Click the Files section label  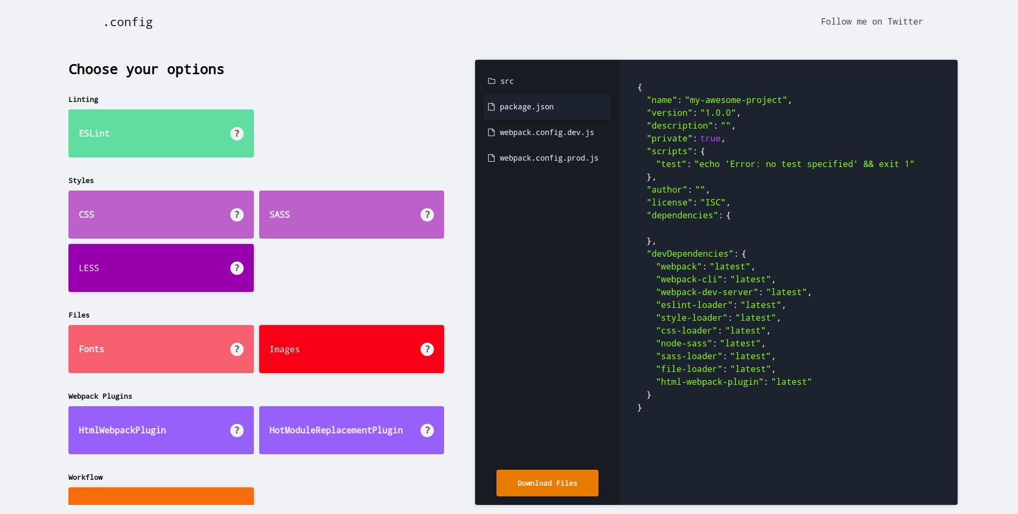click(x=79, y=315)
